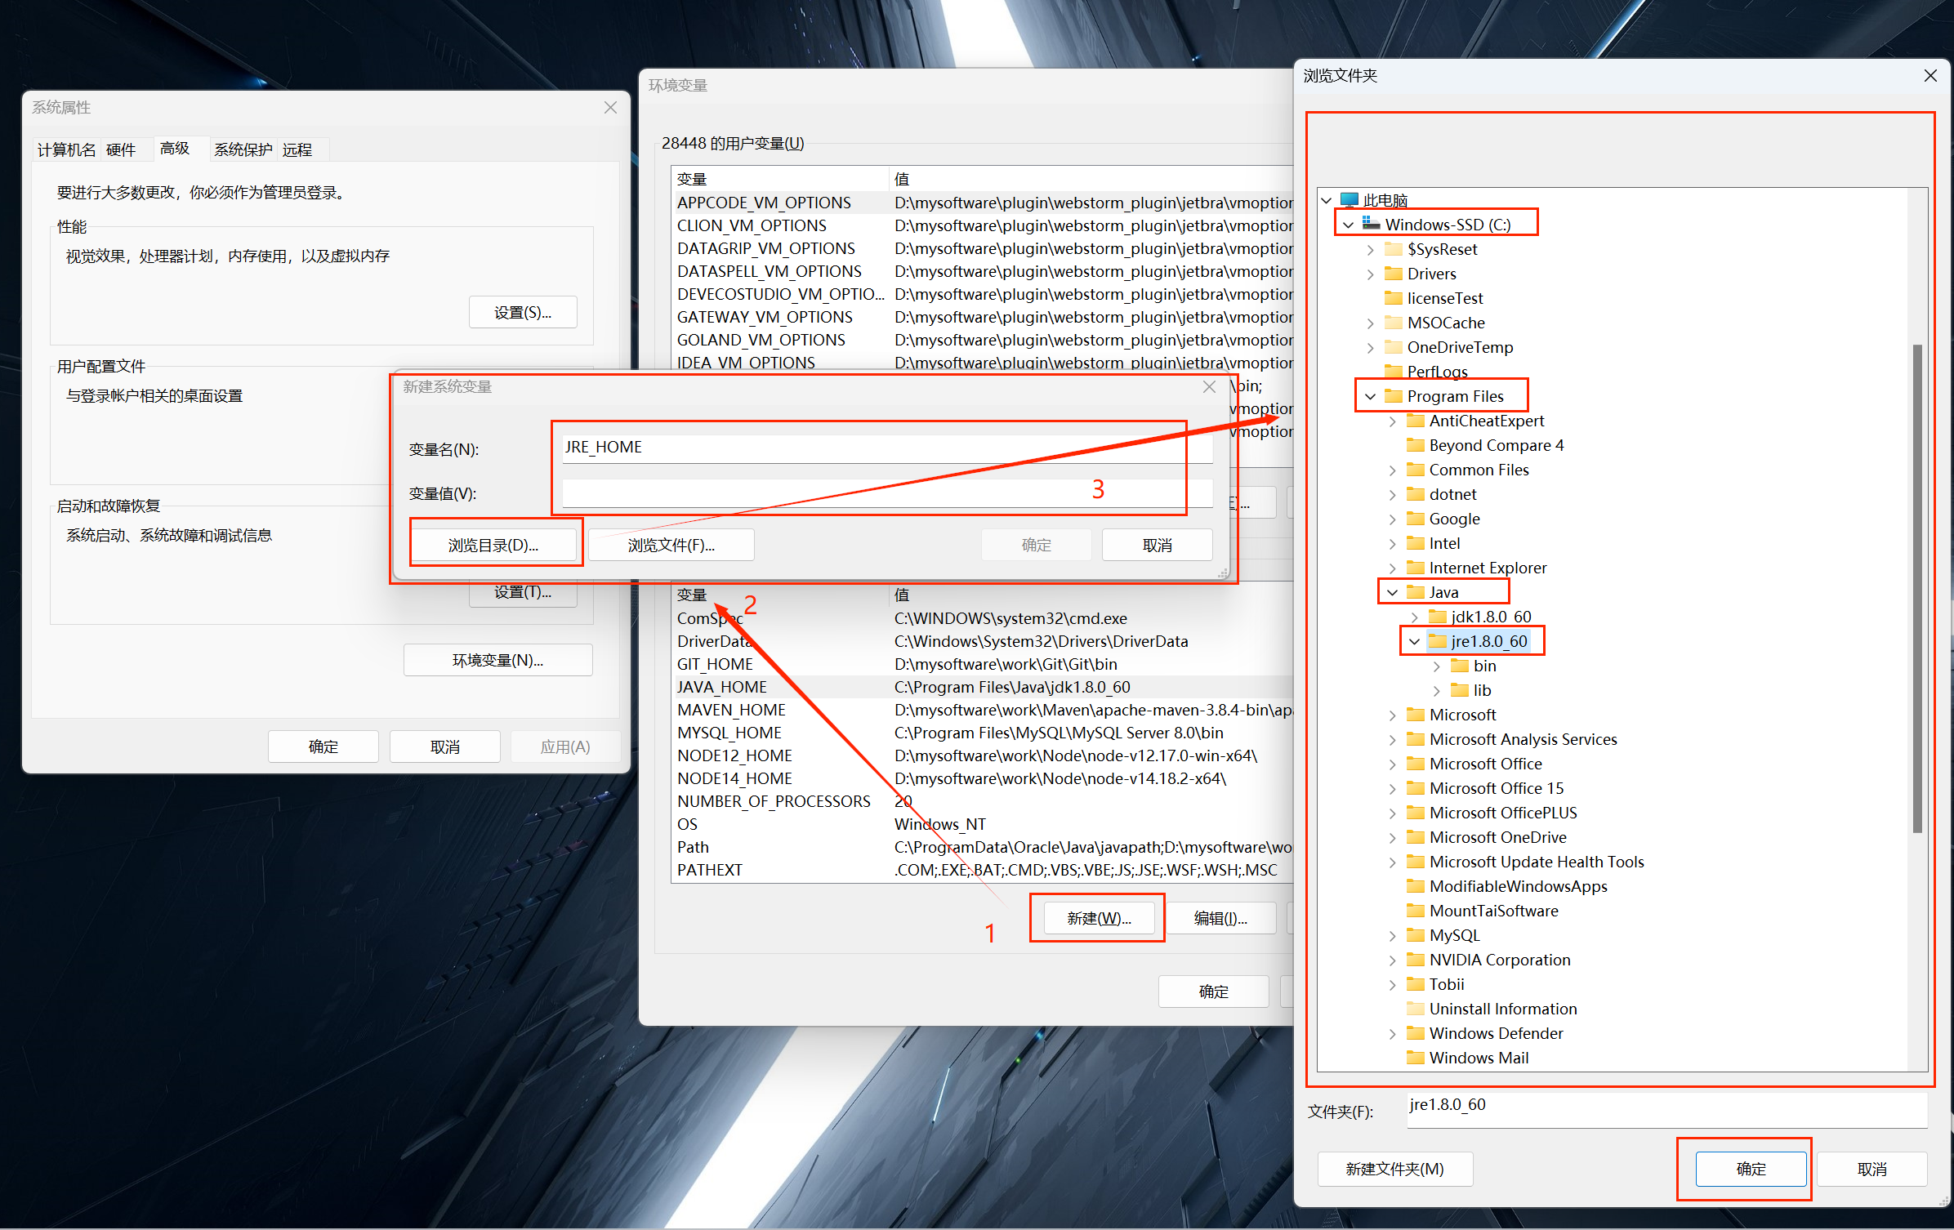The image size is (1954, 1230).
Task: Open the 远程 tab
Action: pyautogui.click(x=297, y=149)
